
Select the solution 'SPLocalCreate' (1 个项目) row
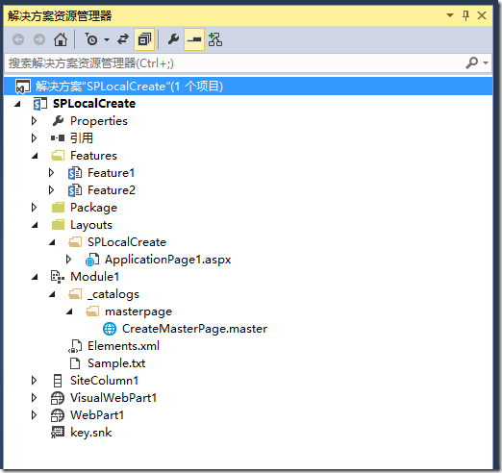[248, 87]
